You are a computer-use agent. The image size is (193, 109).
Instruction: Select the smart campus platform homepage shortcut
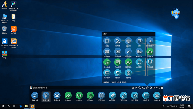click(14, 6)
